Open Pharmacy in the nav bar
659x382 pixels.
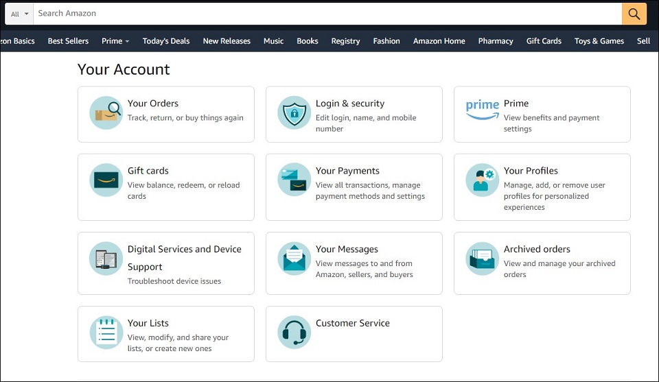coord(496,41)
